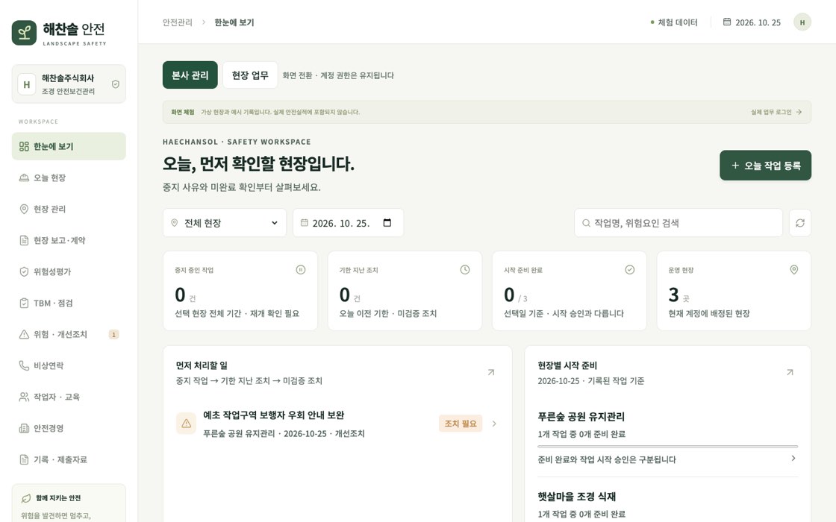
Task: Click the people icon beside 작업자 · 교육
Action: coord(24,397)
